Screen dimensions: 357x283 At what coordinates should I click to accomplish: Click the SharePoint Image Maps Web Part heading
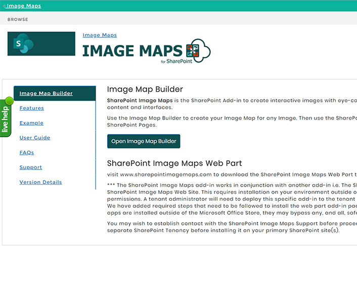click(x=174, y=163)
